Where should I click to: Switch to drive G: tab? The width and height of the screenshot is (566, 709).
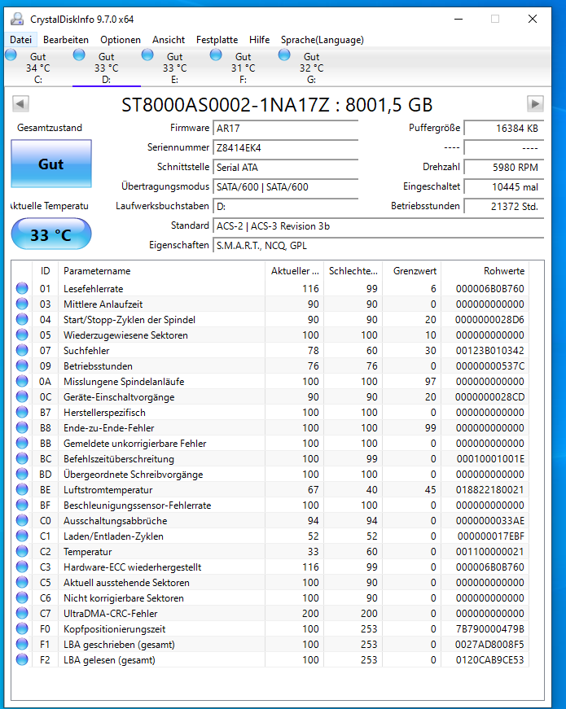coord(311,68)
